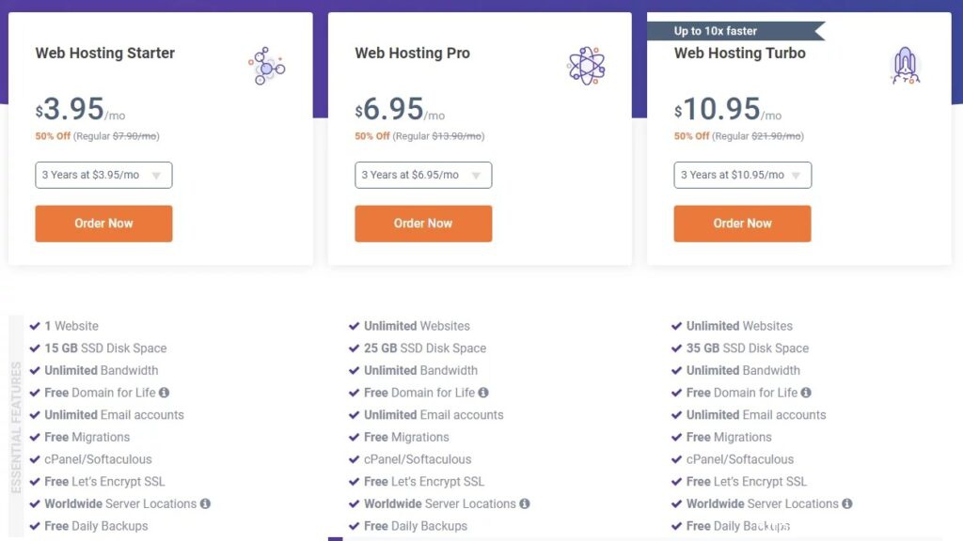Click the Web Hosting Turbo rocket icon
This screenshot has height=541, width=963.
[905, 67]
